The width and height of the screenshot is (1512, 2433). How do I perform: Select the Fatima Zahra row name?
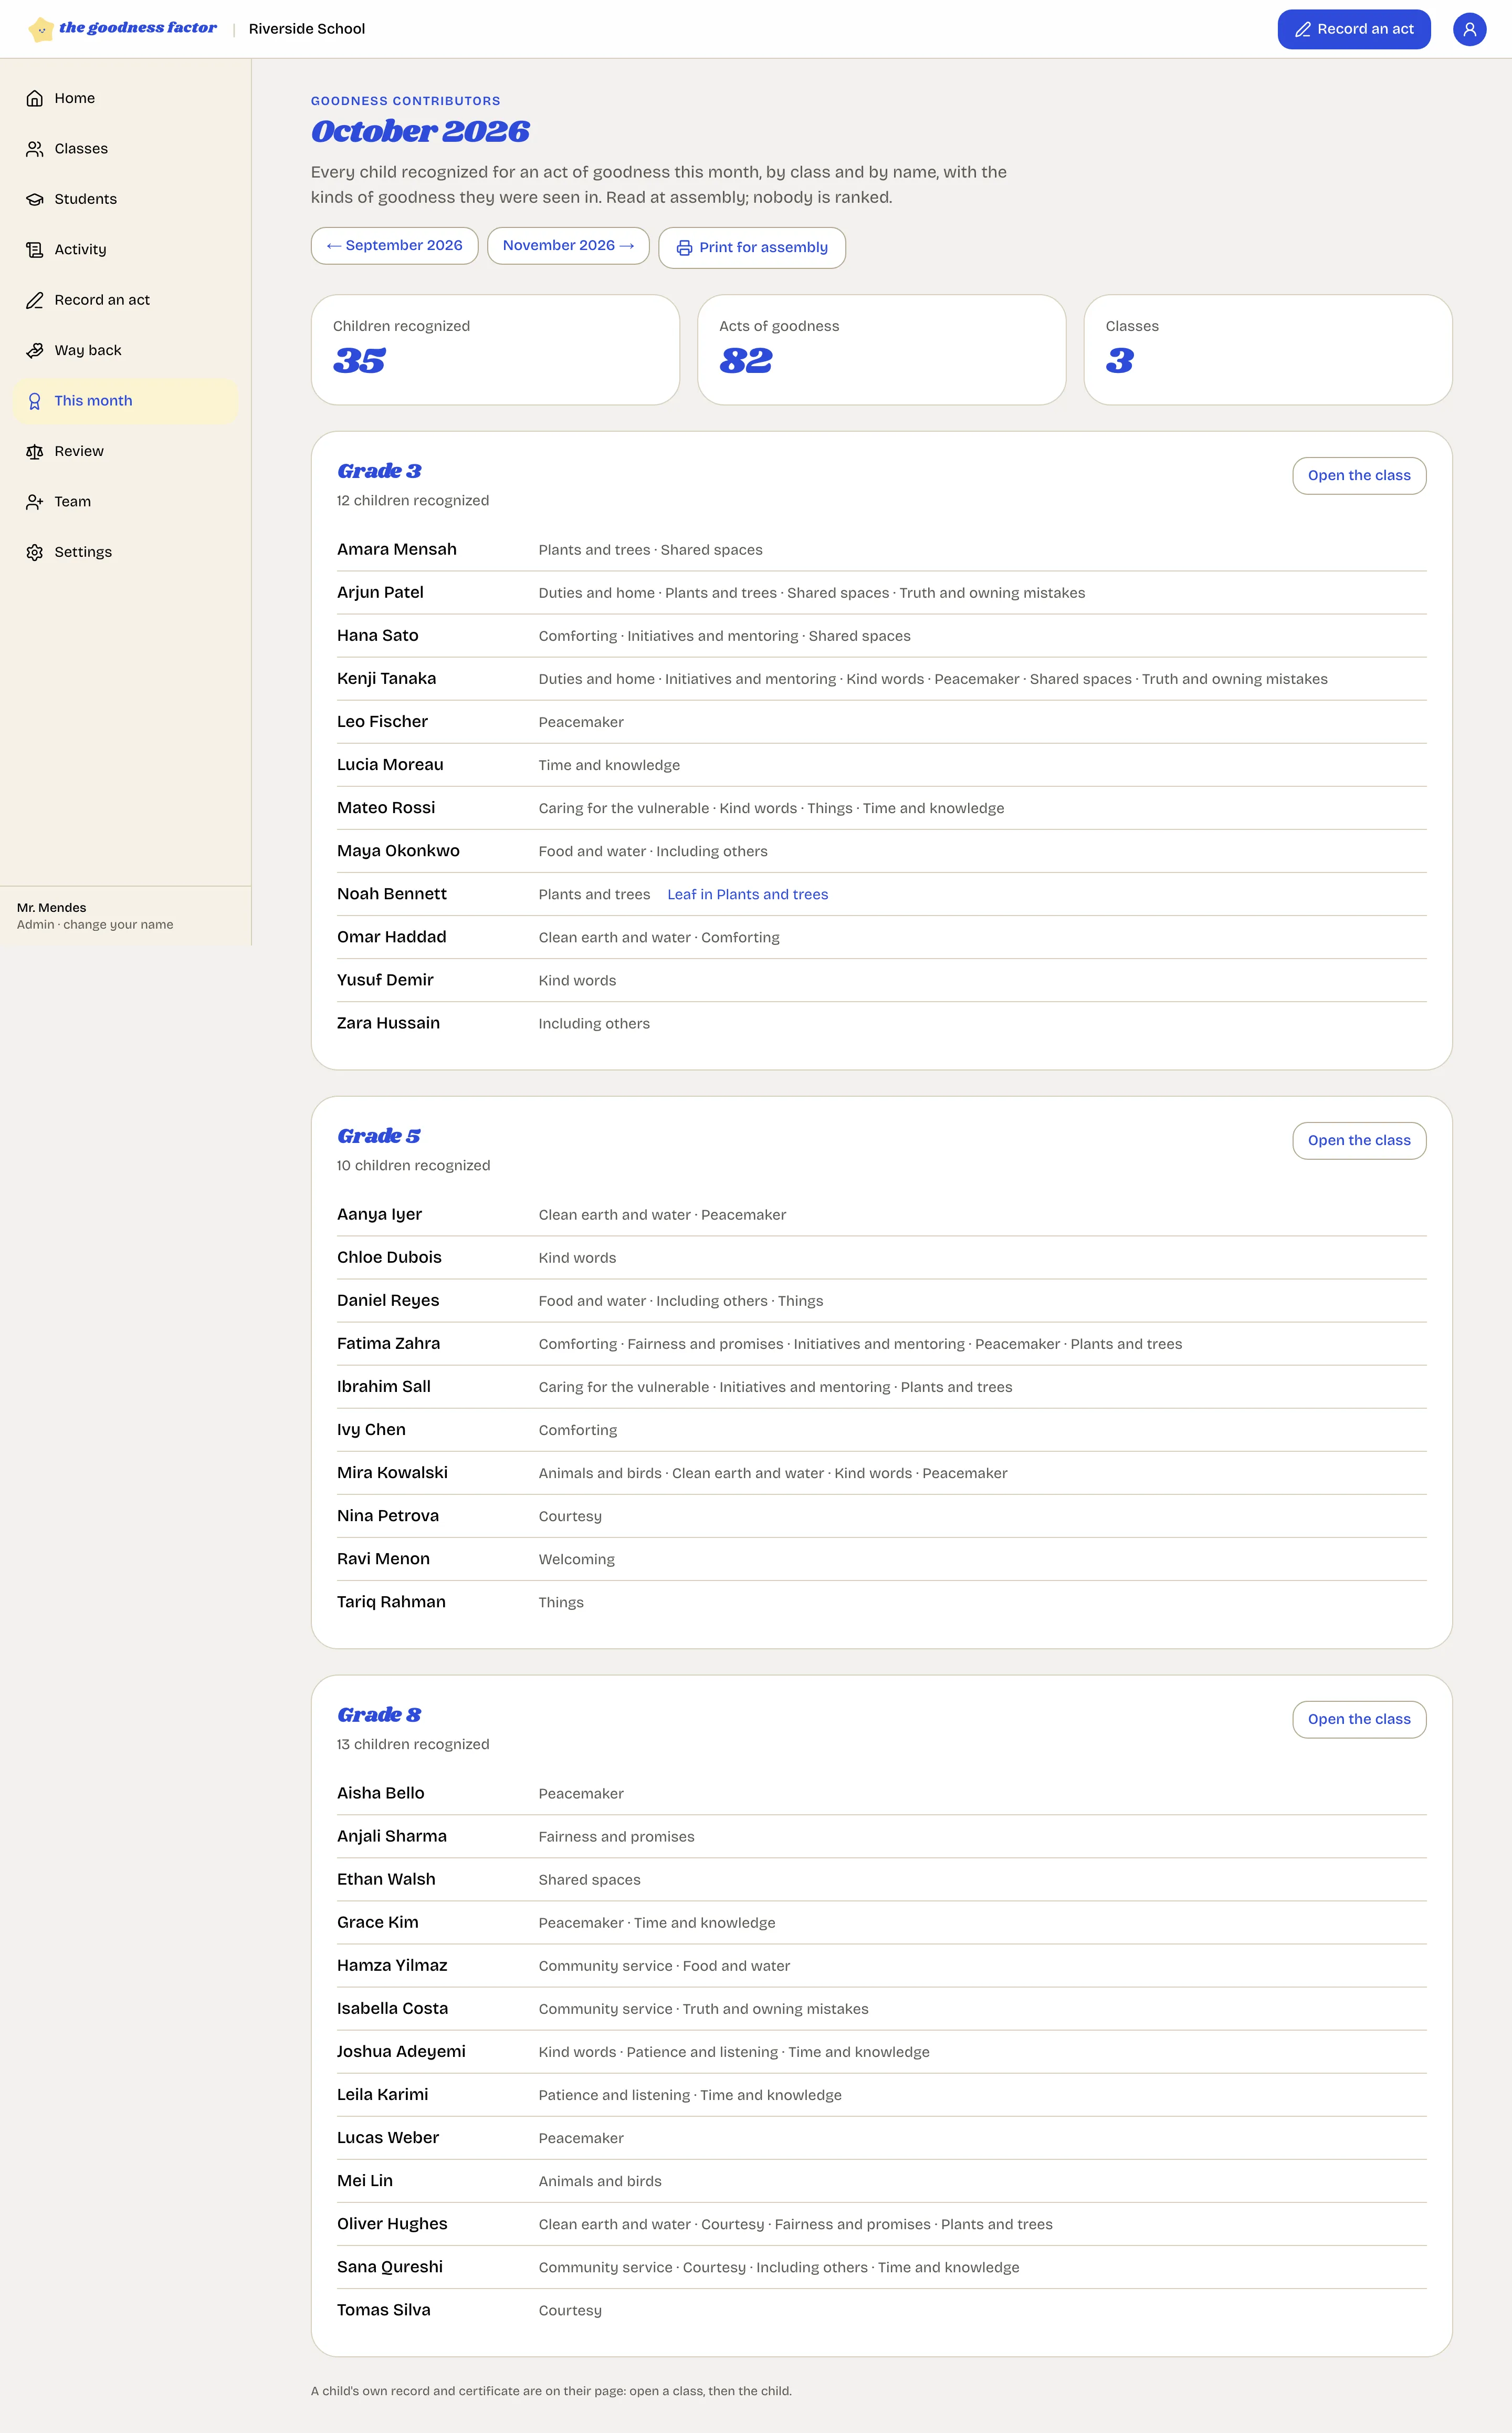coord(388,1344)
